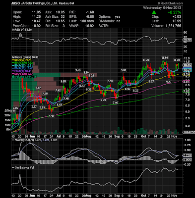
Task: Click the cyan EMA(20) legend entry
Action: pyautogui.click(x=22, y=65)
